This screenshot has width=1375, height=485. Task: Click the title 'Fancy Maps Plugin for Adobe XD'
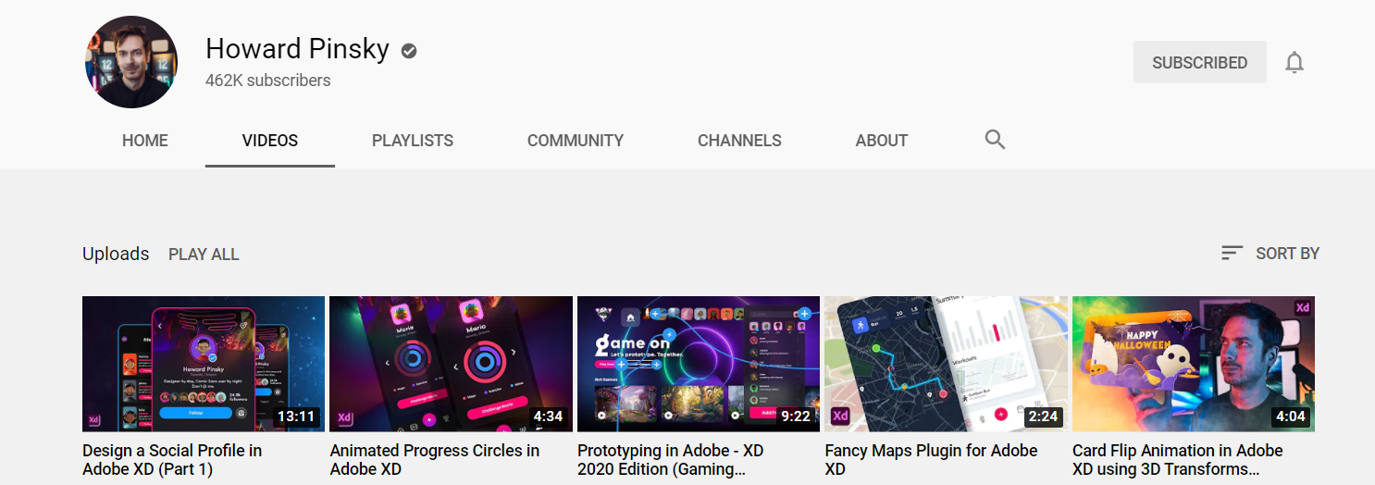931,460
